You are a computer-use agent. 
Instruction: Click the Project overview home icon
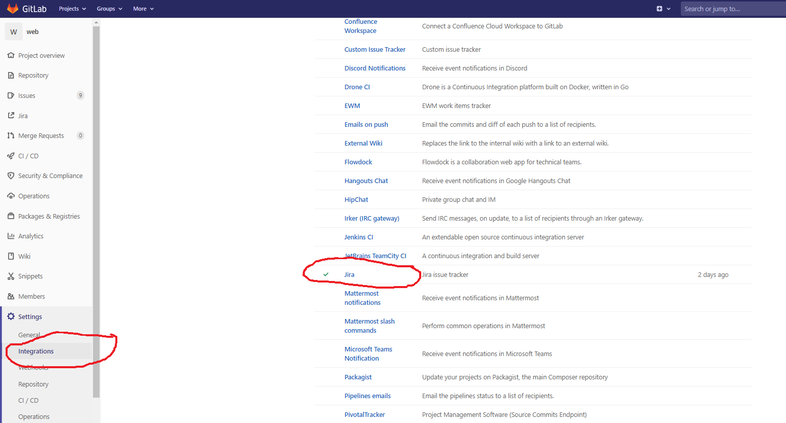(x=11, y=55)
